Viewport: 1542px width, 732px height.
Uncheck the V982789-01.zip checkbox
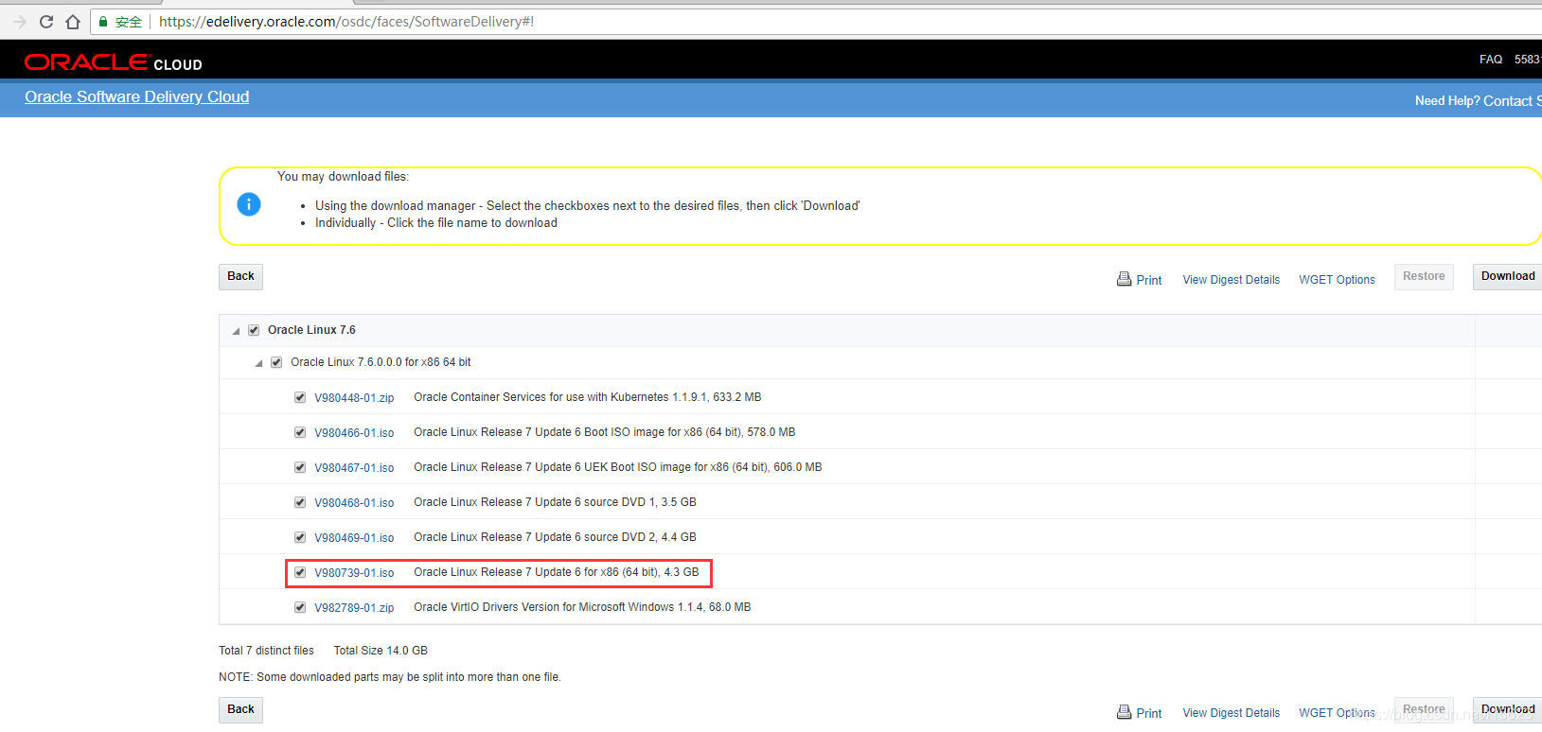(300, 607)
